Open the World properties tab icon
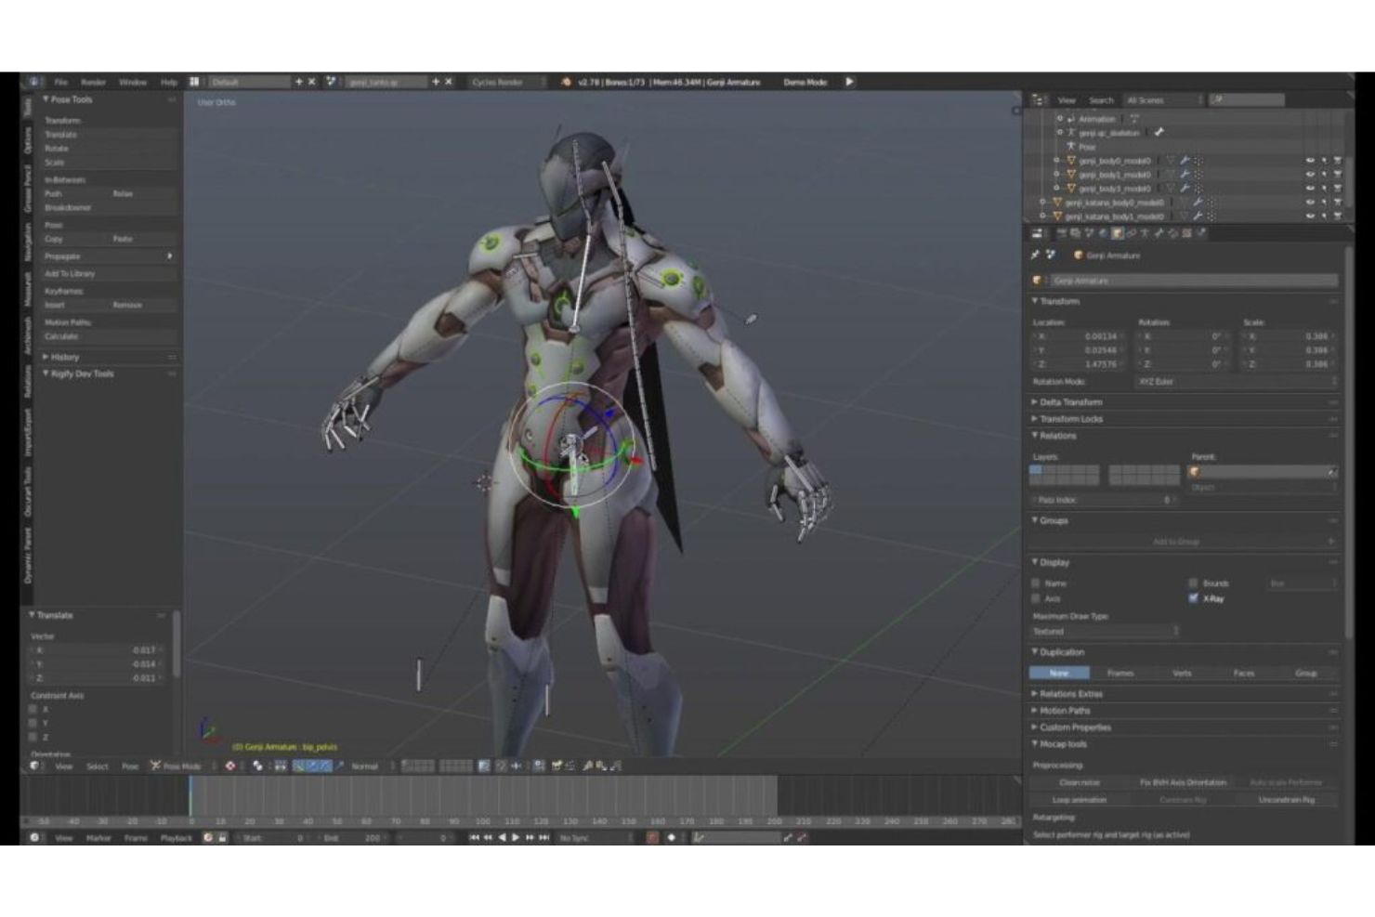The width and height of the screenshot is (1375, 917). pyautogui.click(x=1103, y=233)
